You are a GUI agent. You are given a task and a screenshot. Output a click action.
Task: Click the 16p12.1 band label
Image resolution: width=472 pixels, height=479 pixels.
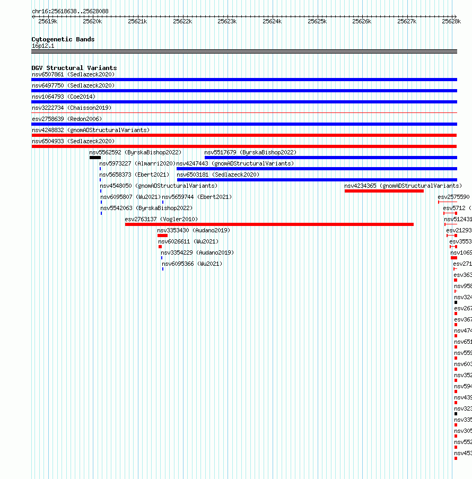43,46
